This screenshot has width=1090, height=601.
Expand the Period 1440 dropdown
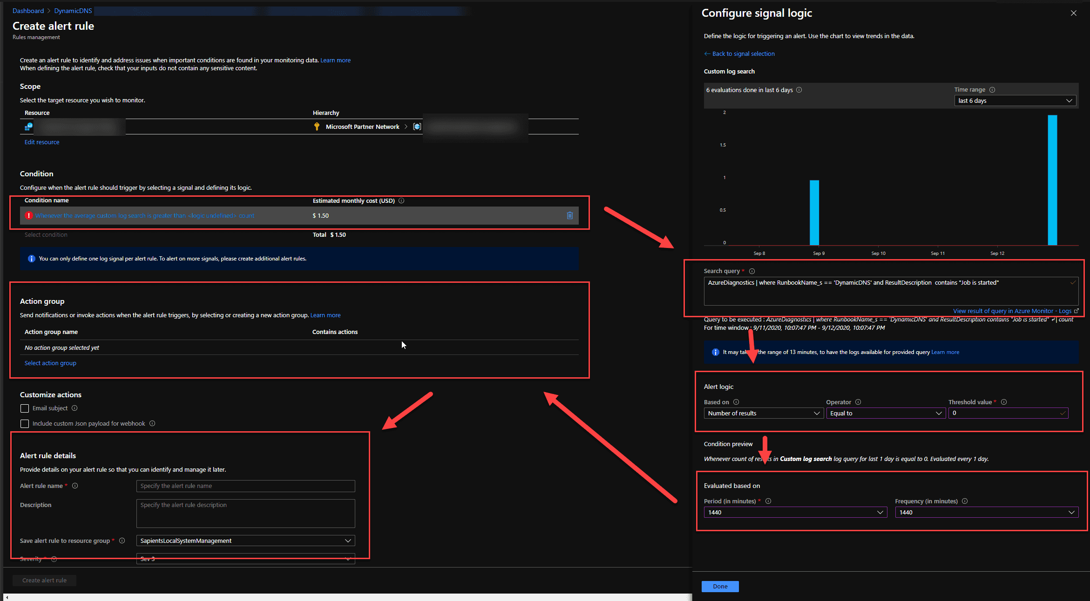click(795, 512)
